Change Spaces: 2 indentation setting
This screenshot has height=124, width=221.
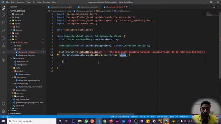tap(134, 117)
